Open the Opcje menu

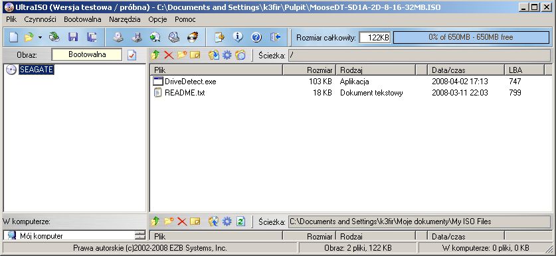(x=158, y=19)
